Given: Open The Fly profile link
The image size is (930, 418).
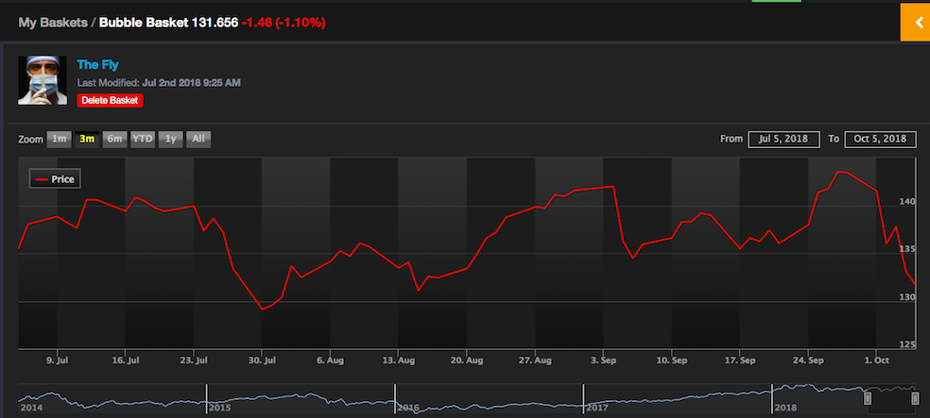Looking at the screenshot, I should click(98, 65).
